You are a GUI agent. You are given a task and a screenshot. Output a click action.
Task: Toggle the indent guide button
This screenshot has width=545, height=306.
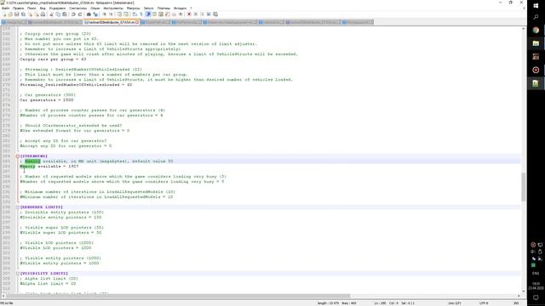[147, 14]
